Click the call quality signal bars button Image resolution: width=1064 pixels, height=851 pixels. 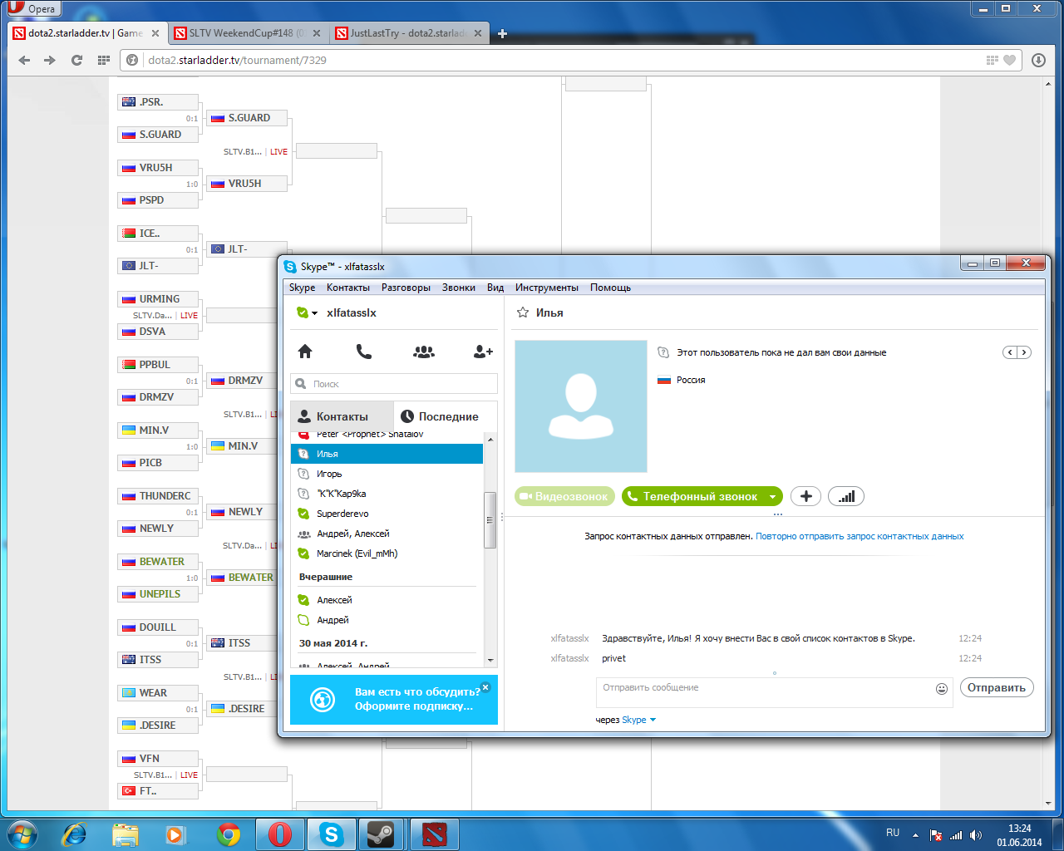coord(846,496)
